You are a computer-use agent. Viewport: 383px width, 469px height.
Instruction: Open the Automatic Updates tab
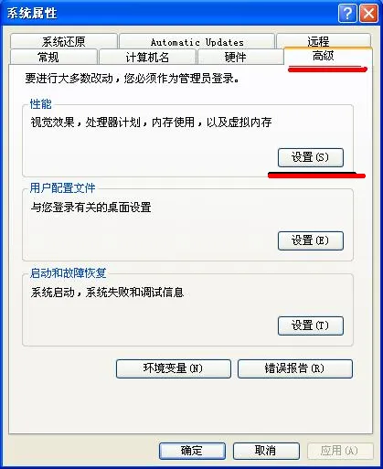click(197, 41)
